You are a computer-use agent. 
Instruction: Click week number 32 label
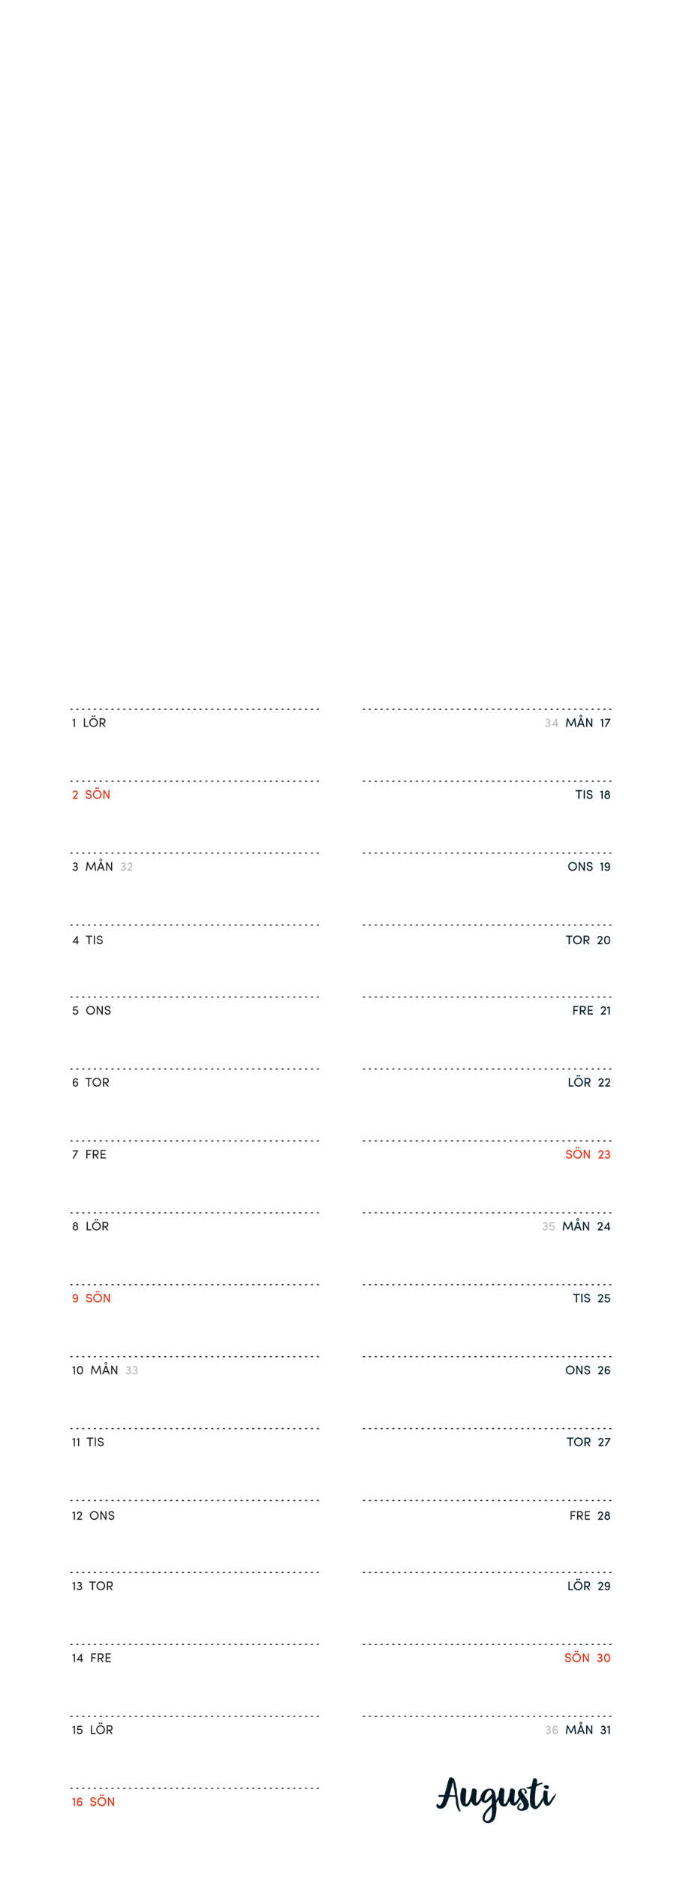(x=127, y=867)
